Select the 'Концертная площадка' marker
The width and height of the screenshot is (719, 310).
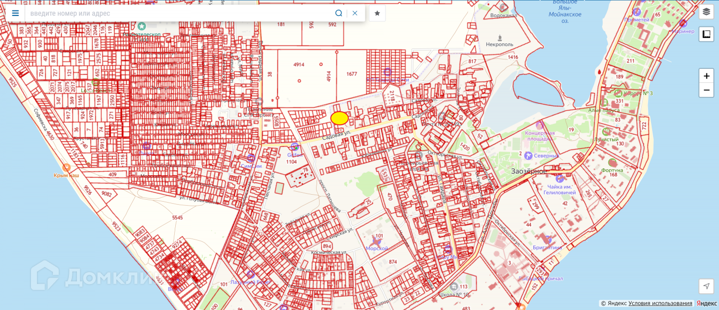click(540, 125)
